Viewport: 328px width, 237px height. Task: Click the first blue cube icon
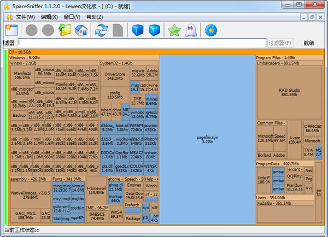point(138,30)
